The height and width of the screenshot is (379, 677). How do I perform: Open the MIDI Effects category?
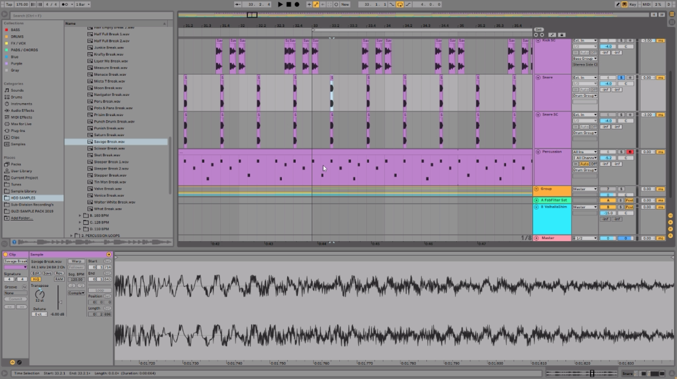point(22,117)
